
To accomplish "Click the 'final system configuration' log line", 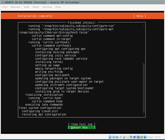I will [x=40, y=108].
